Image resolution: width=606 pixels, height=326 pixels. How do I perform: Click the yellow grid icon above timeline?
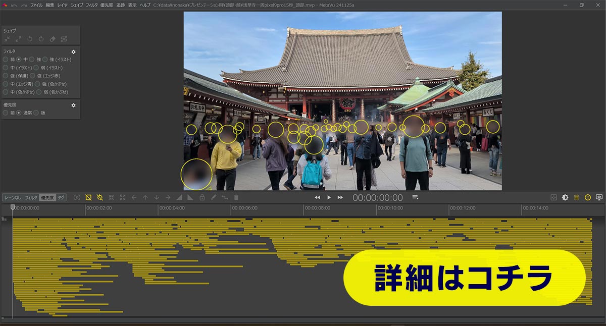pyautogui.click(x=576, y=197)
